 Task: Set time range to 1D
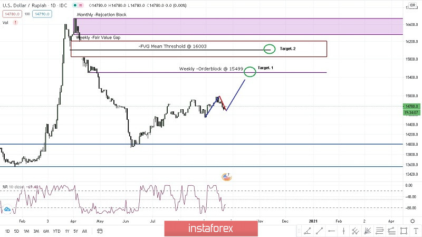tap(7, 231)
